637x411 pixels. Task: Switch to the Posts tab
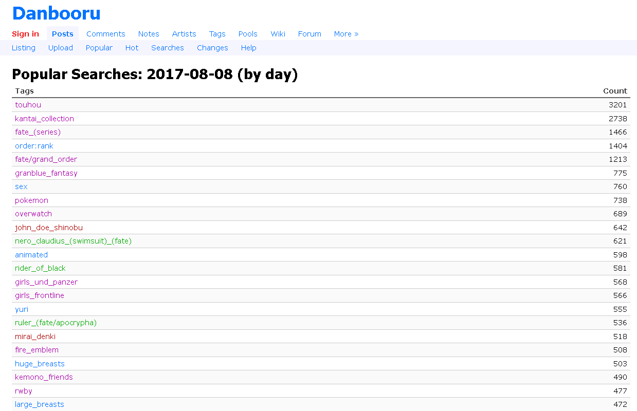click(x=63, y=34)
